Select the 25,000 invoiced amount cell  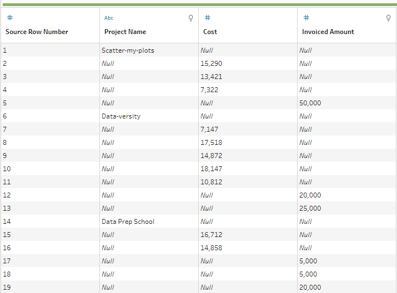[x=310, y=209]
